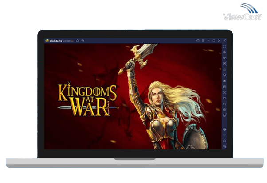The image size is (267, 183).
Task: Click the Android back arrow in sidebar
Action: [x=224, y=135]
